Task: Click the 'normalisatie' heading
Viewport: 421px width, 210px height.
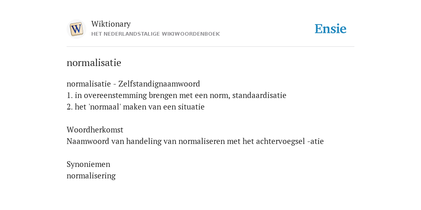Action: (x=94, y=63)
